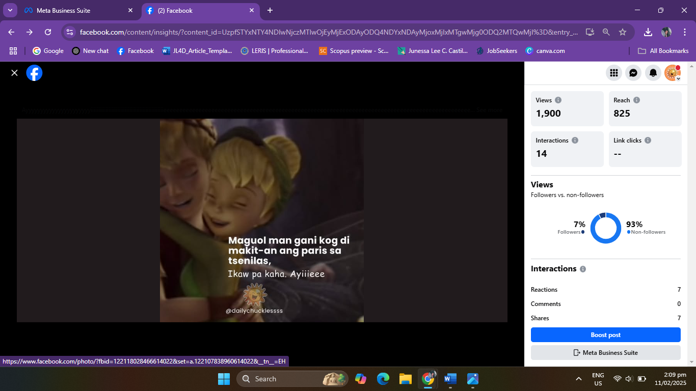This screenshot has width=696, height=391.
Task: Open the meme photo in the viewer
Action: click(262, 220)
